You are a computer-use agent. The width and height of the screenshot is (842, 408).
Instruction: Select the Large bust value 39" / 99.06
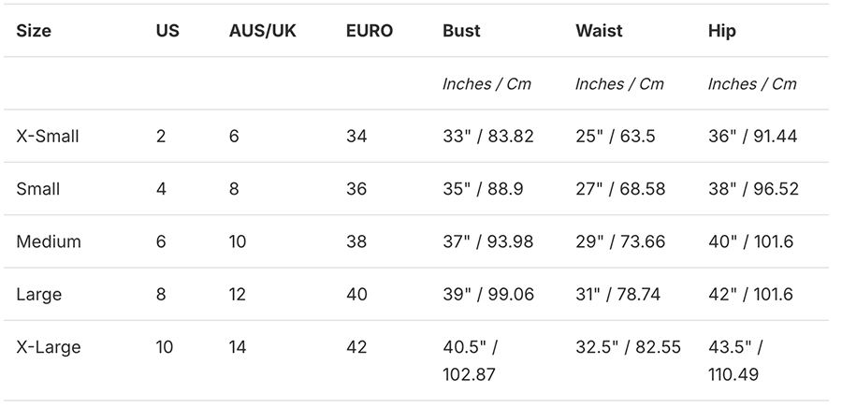pos(488,295)
